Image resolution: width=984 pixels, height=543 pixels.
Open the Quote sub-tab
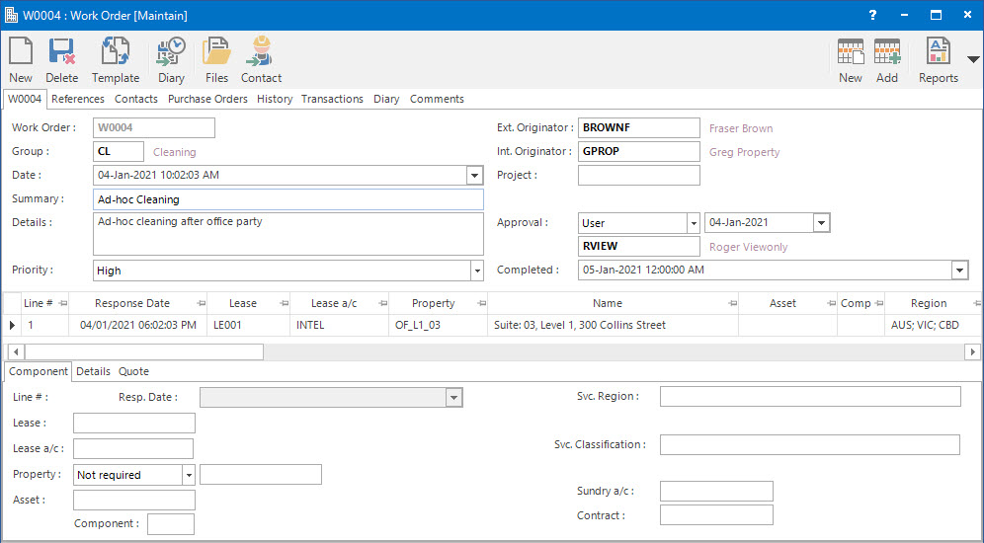[x=133, y=371]
